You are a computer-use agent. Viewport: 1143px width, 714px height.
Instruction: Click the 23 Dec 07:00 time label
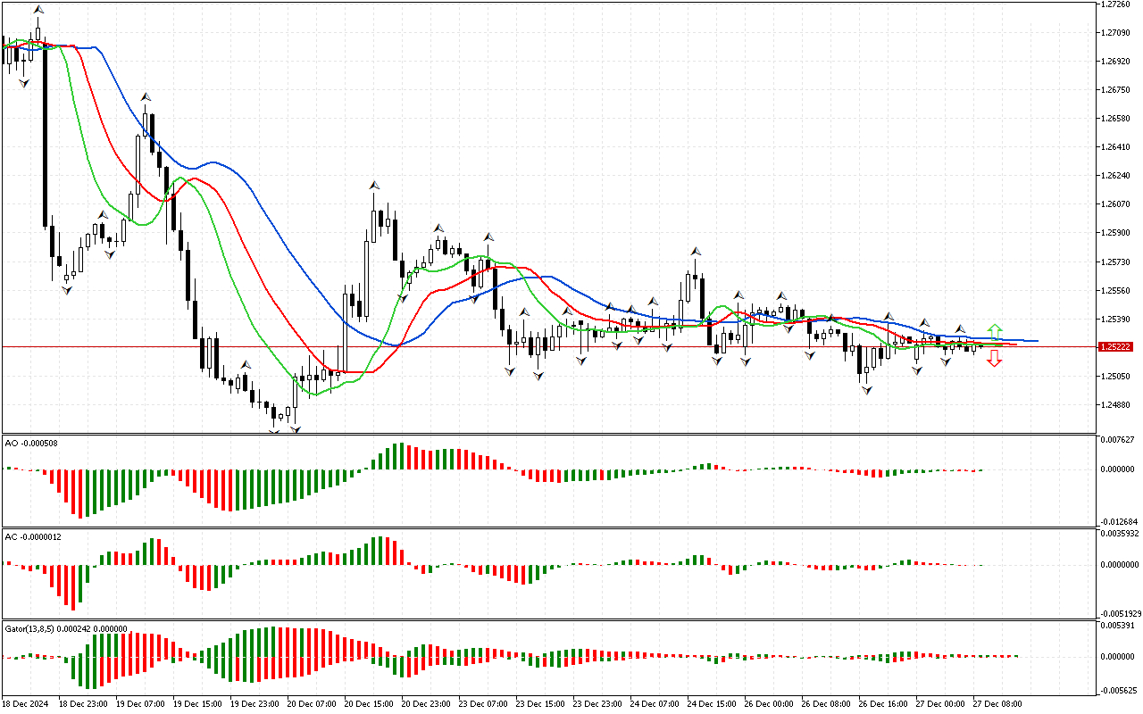[483, 704]
